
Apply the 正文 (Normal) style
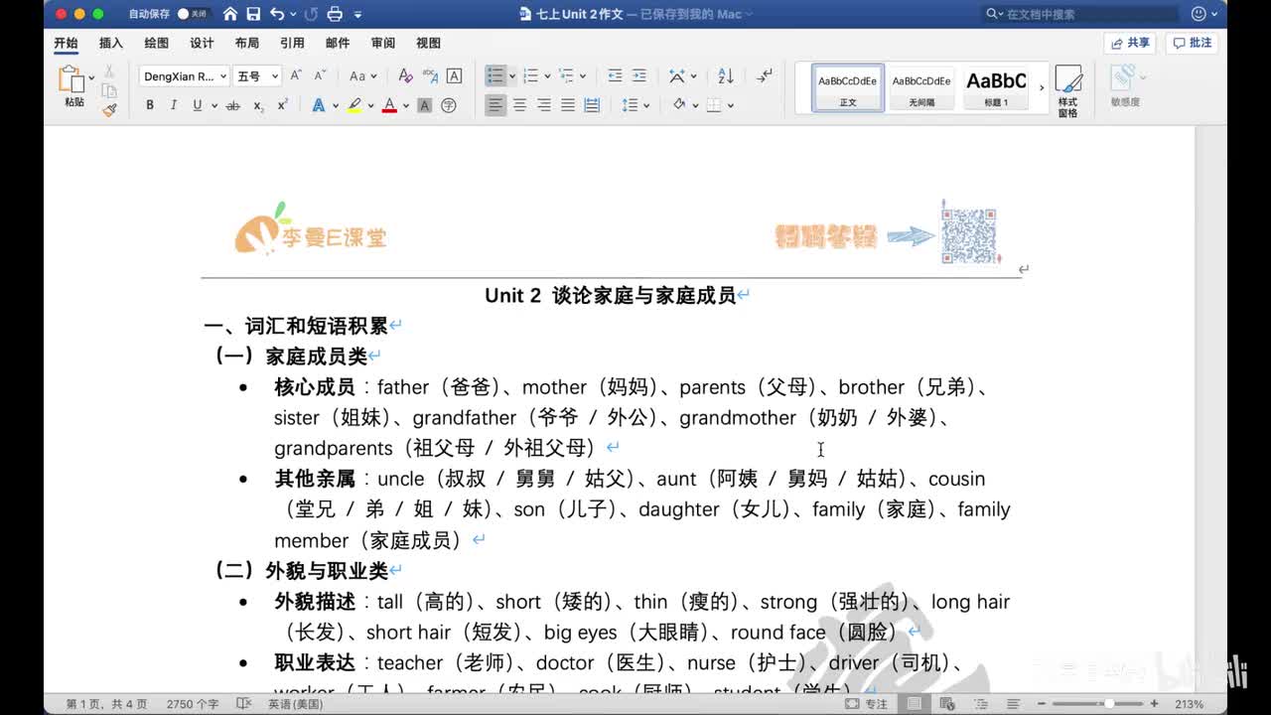(848, 87)
